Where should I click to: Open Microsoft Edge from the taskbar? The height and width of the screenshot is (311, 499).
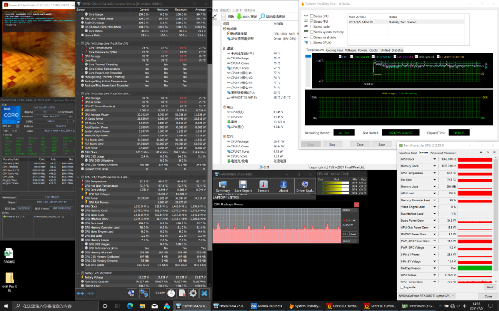point(130,306)
